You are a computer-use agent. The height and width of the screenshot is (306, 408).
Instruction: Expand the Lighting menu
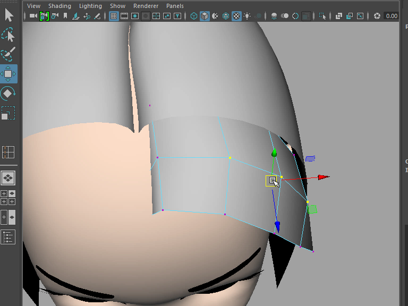coord(90,6)
